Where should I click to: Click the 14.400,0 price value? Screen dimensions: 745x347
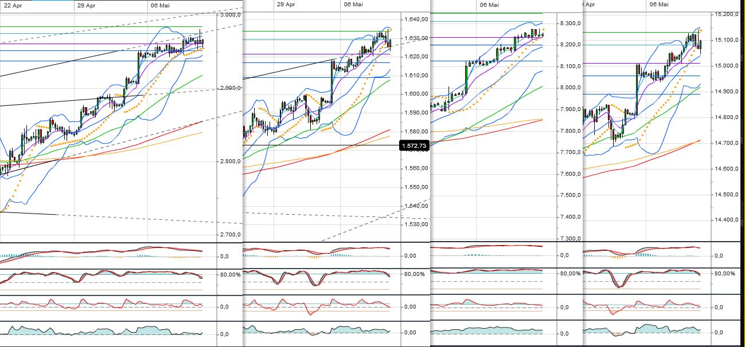coord(726,220)
